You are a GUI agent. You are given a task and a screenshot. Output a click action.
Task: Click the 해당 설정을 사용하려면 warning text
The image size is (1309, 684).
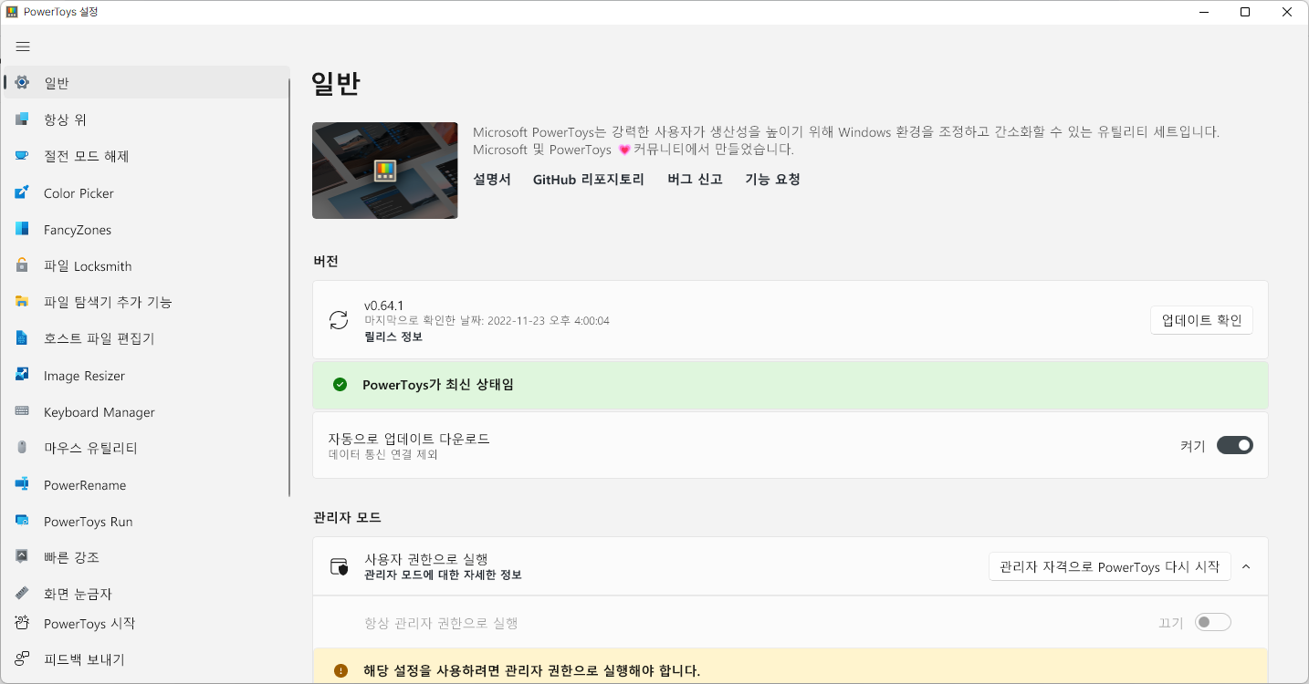click(531, 671)
